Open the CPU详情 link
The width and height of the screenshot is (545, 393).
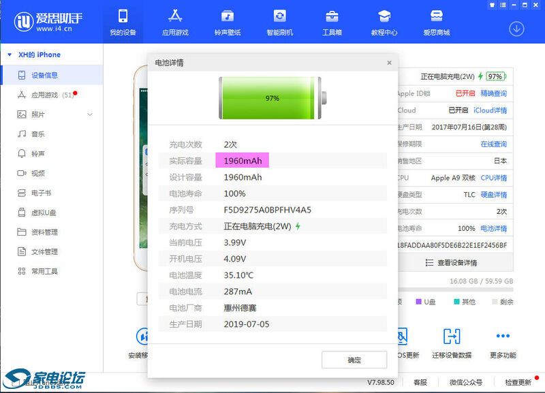pyautogui.click(x=493, y=178)
